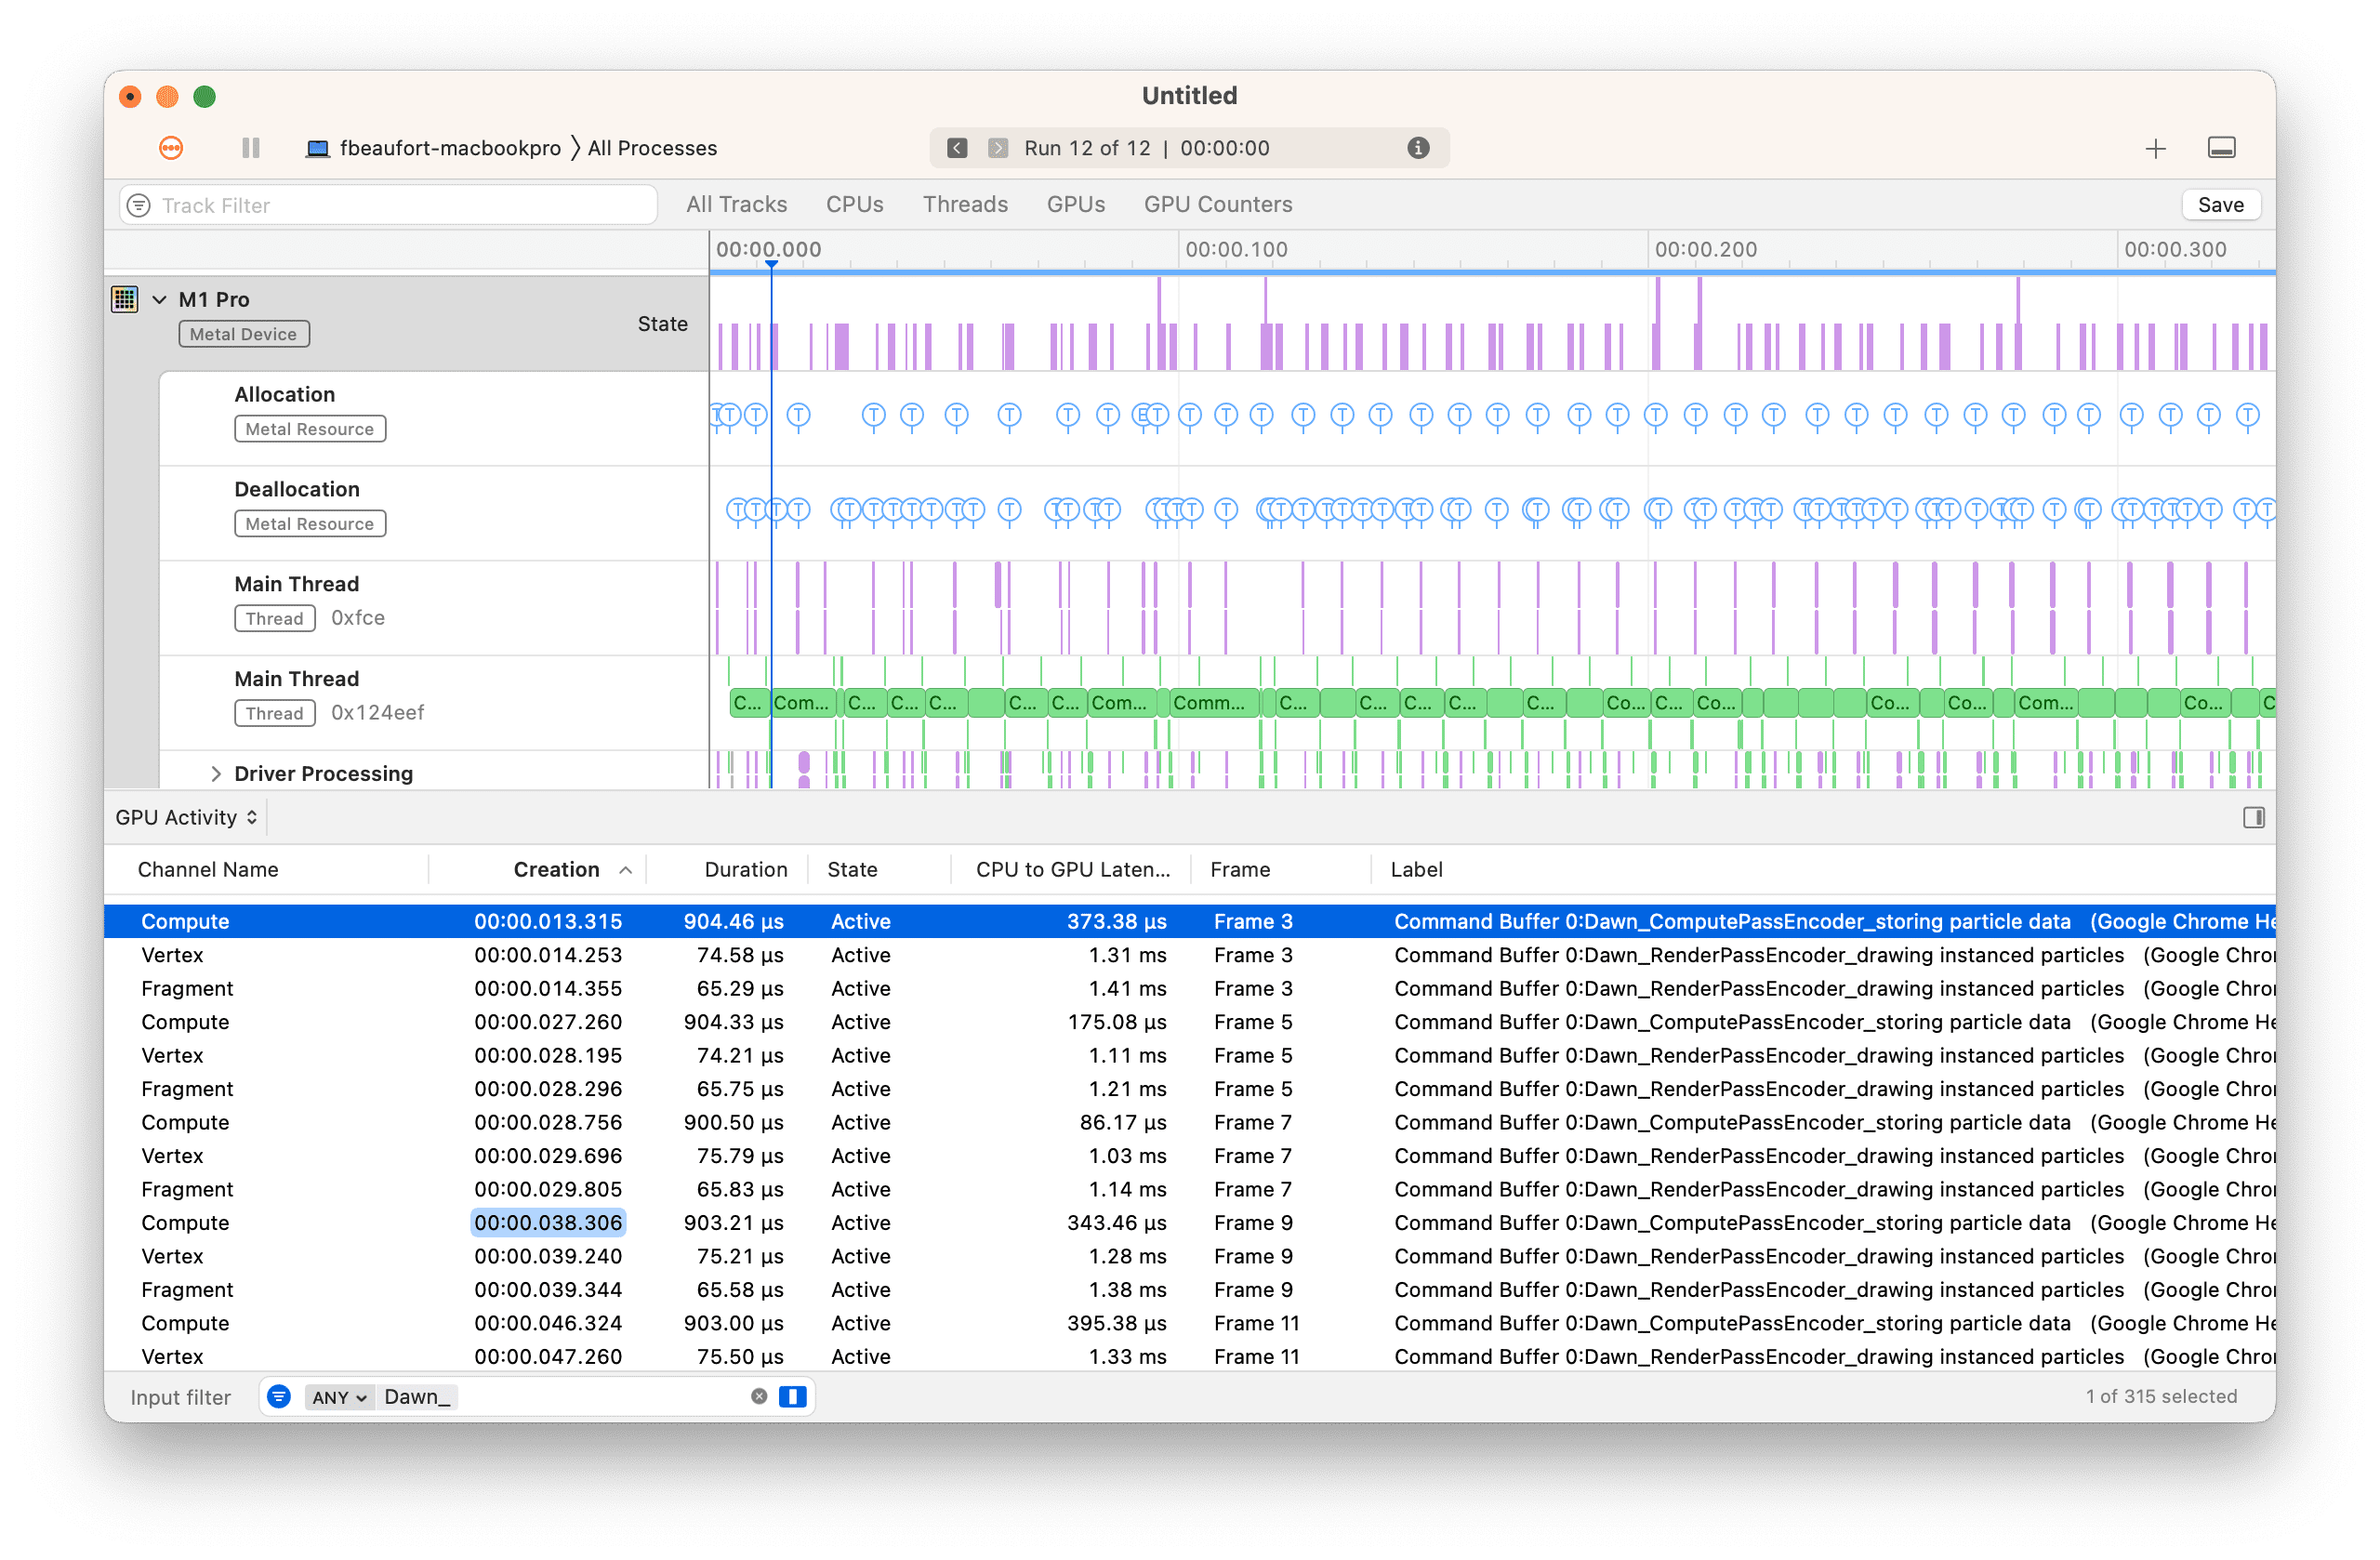Image resolution: width=2380 pixels, height=1560 pixels.
Task: Click the Threads tab
Action: pyautogui.click(x=963, y=204)
